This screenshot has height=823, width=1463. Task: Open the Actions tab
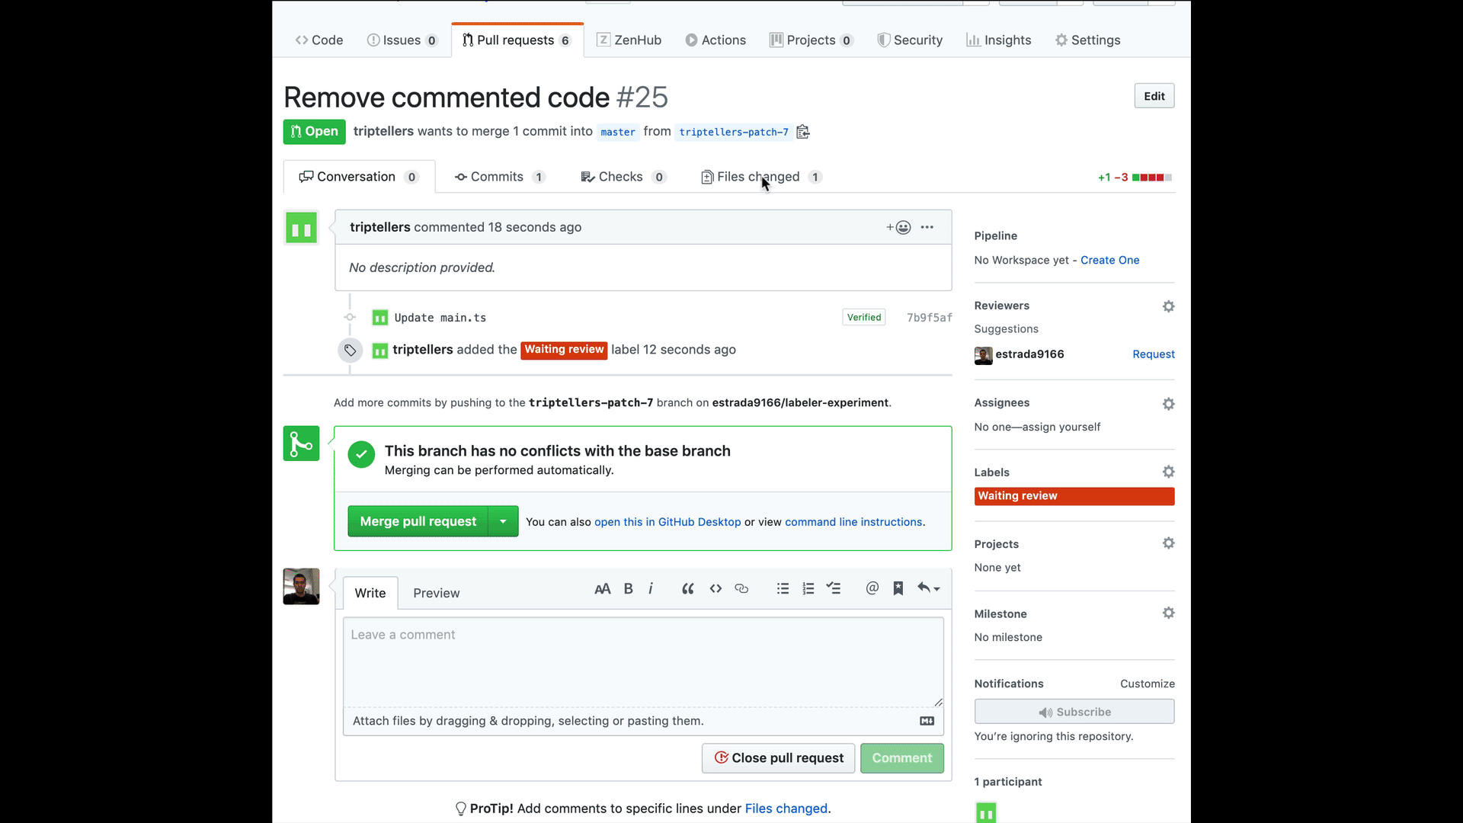click(715, 40)
